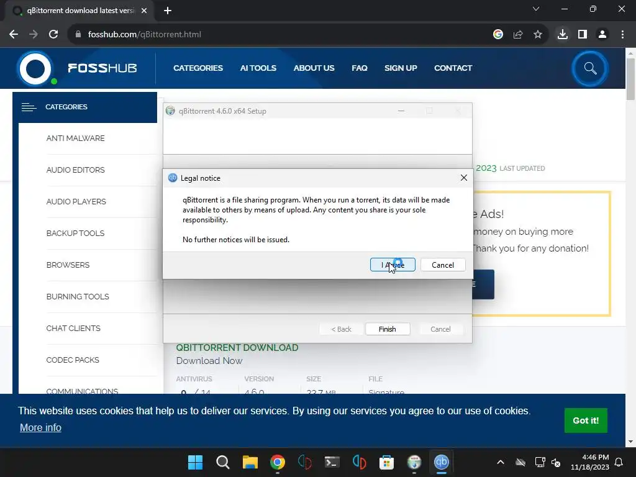
Task: Open the Chrome downloads icon
Action: click(563, 35)
